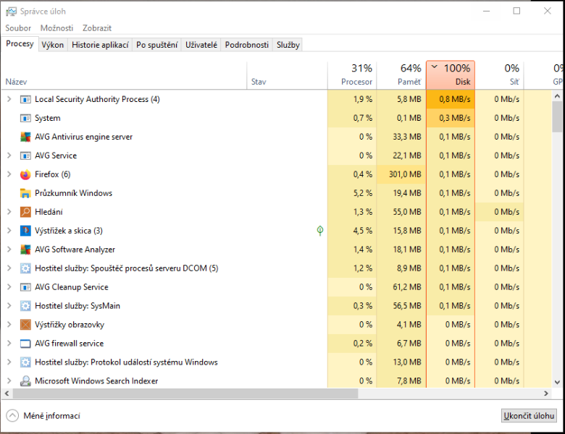Select the 5,2 % processor cell
The height and width of the screenshot is (434, 565).
tap(352, 193)
